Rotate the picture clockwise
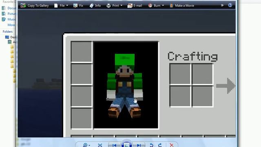The image size is (261, 147). pyautogui.click(x=160, y=145)
